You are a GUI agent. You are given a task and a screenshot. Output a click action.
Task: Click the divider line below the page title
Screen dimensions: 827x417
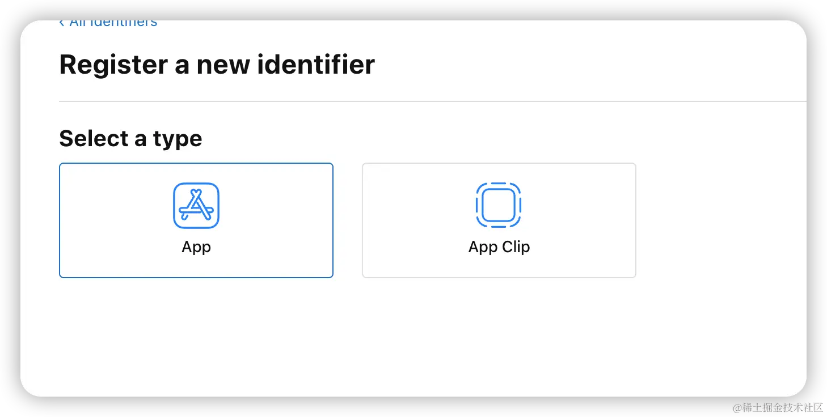point(433,101)
